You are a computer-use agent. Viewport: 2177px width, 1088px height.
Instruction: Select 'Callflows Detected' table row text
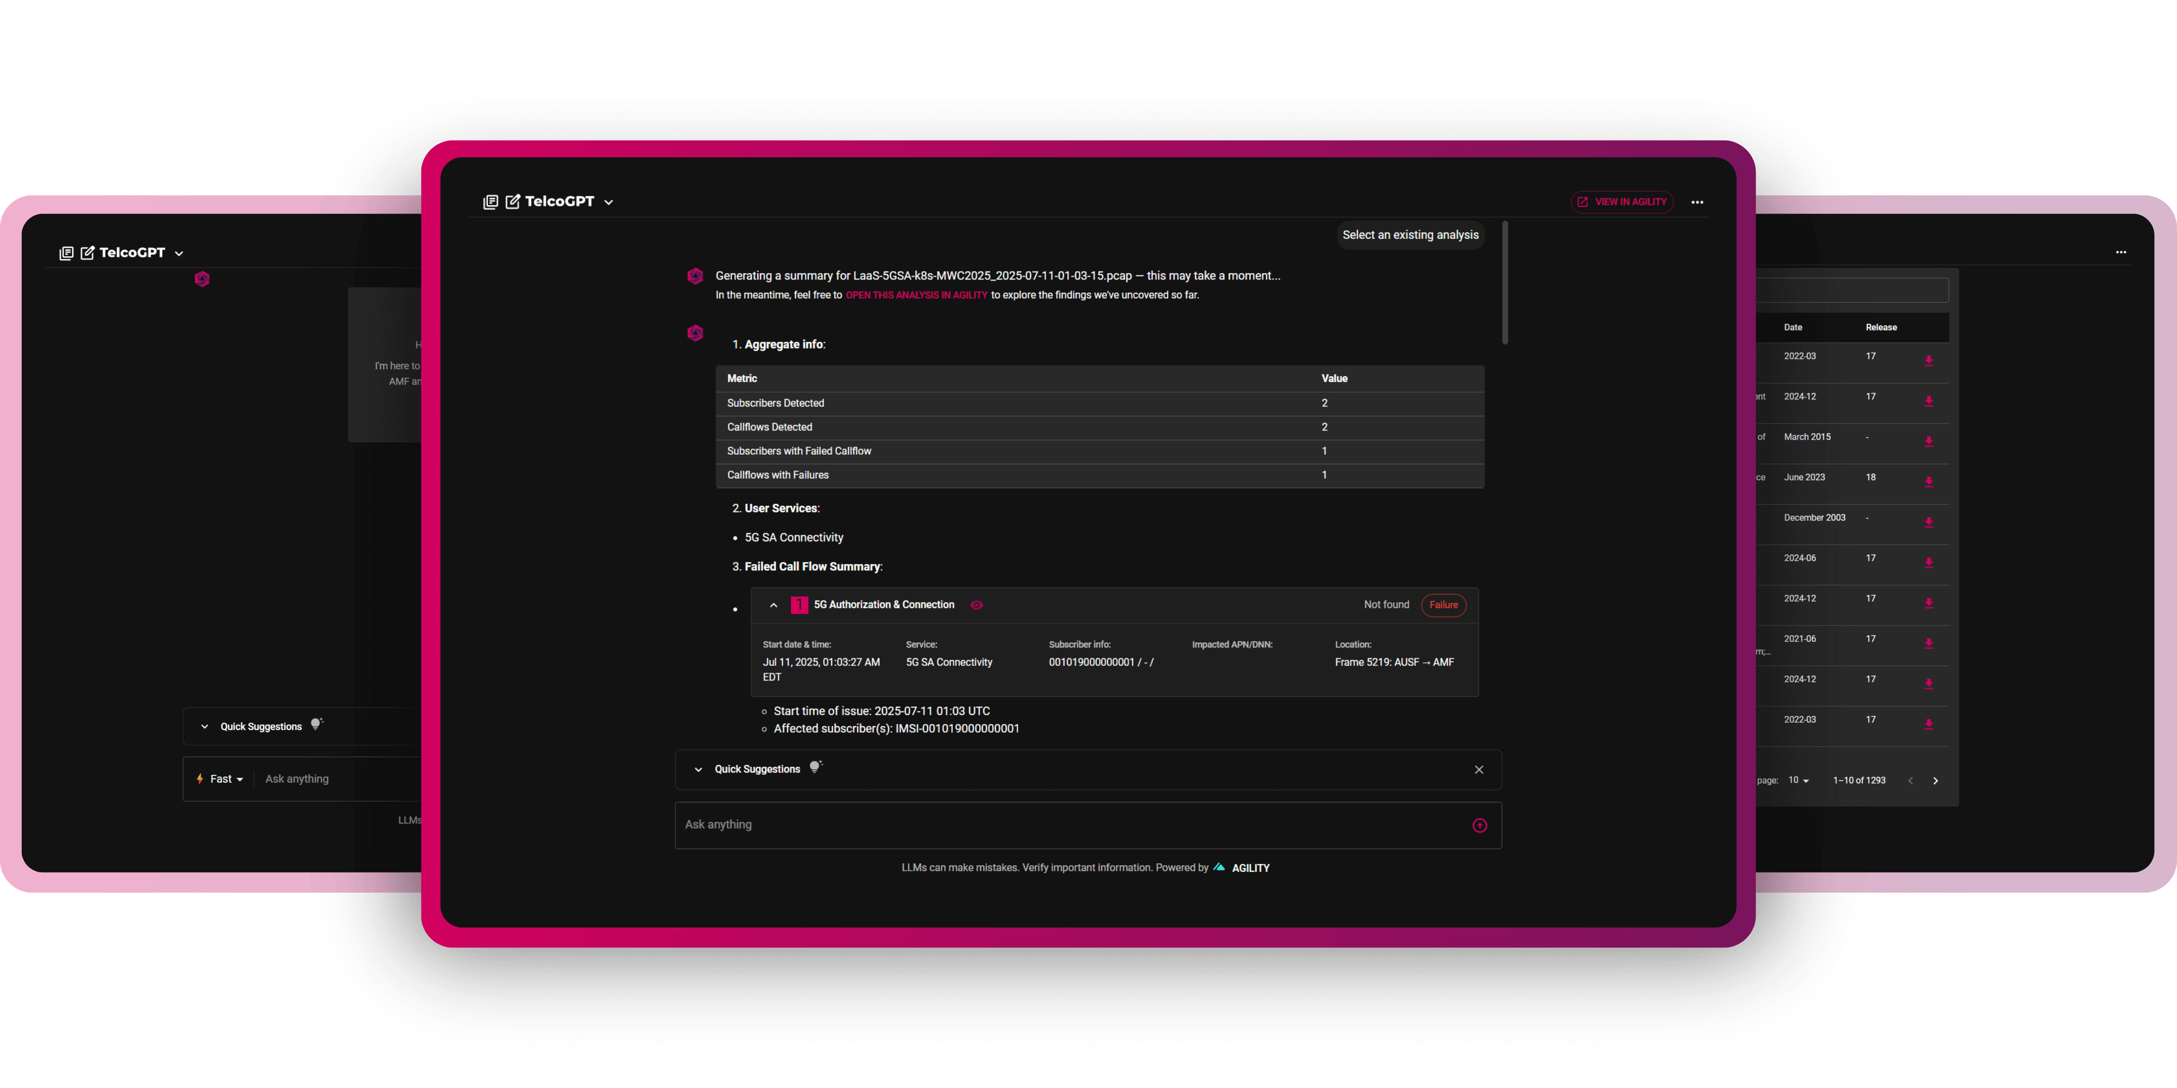[769, 427]
